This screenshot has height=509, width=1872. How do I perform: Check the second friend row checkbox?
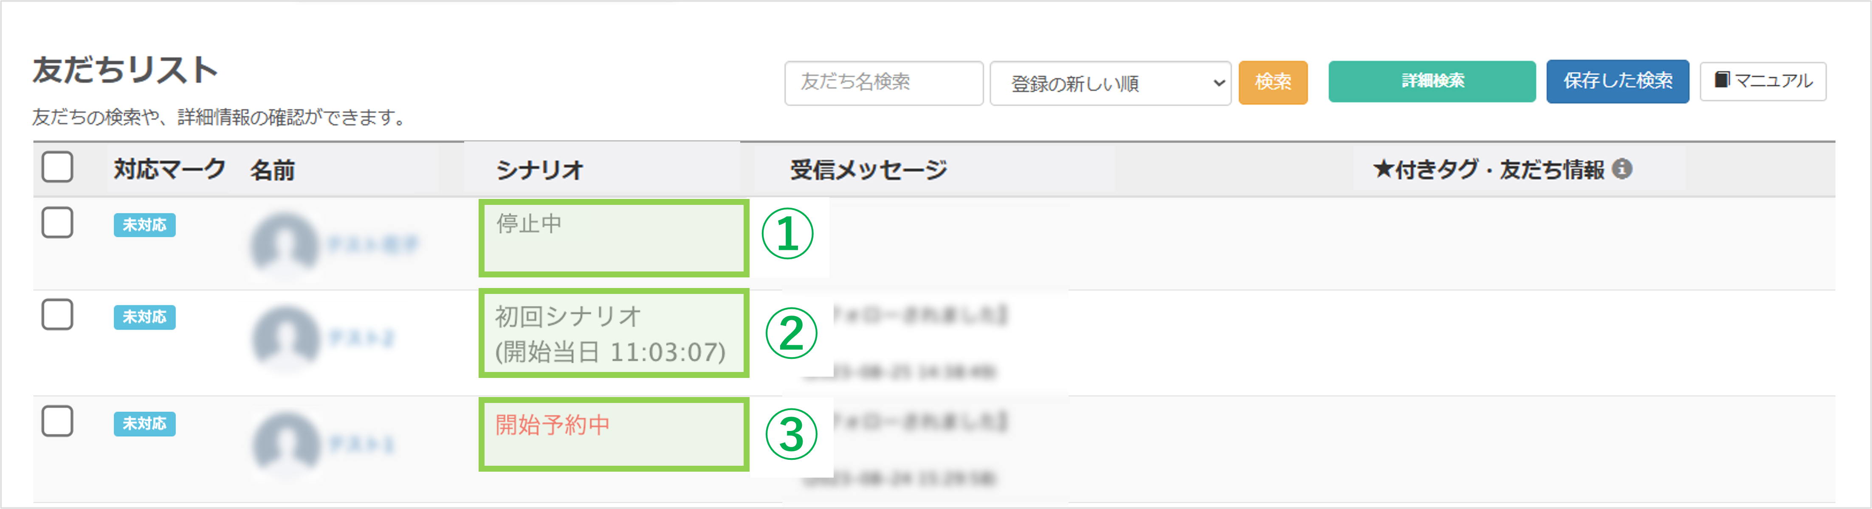point(57,314)
